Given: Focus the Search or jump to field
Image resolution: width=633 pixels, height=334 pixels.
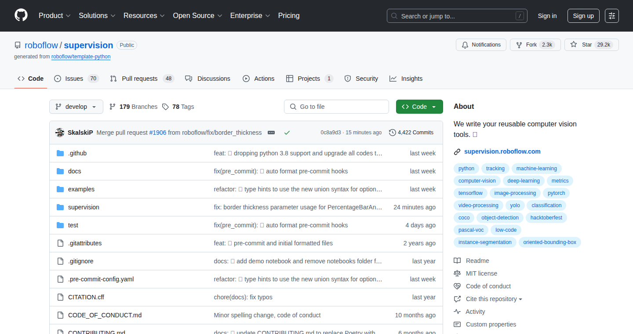Looking at the screenshot, I should (457, 16).
